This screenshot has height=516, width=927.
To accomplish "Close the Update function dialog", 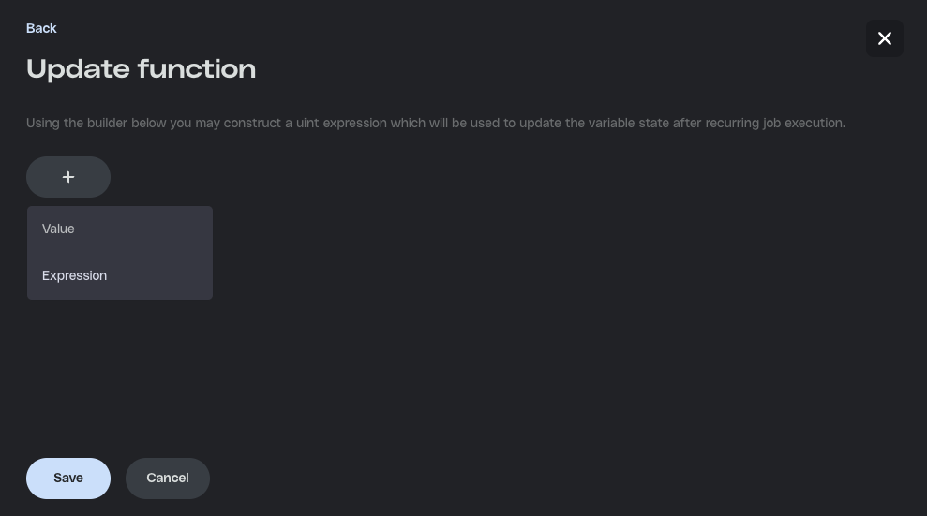I will (884, 38).
